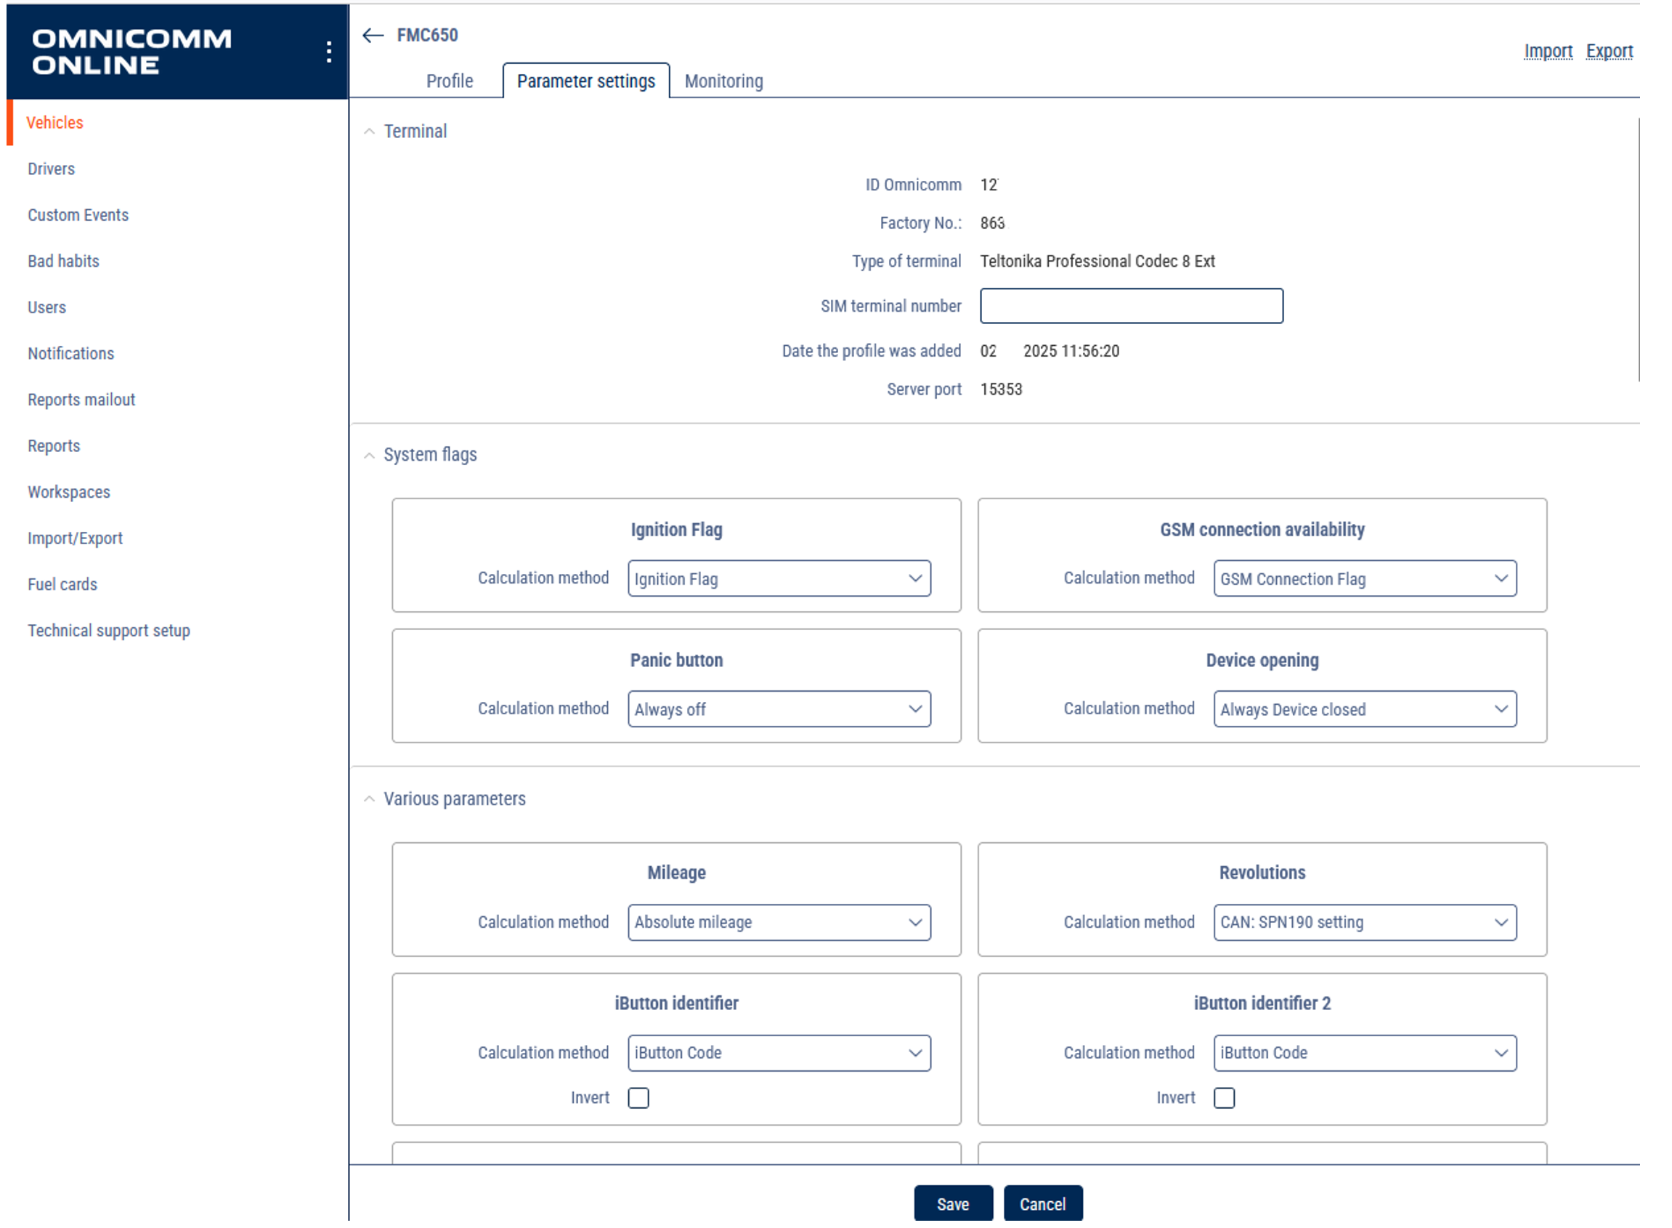Open Users in the sidebar
The image size is (1672, 1228).
tap(46, 307)
